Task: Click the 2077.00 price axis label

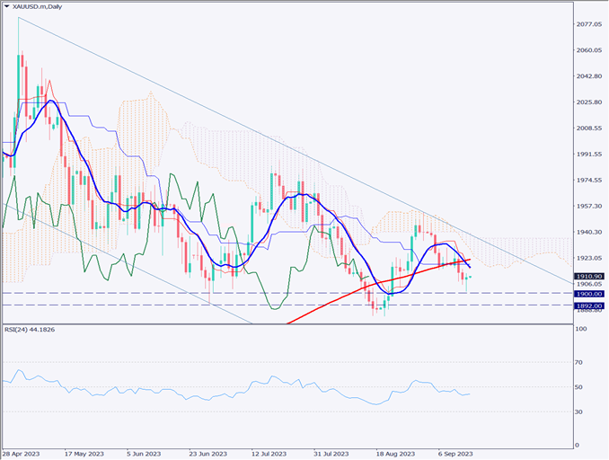Action: [589, 24]
